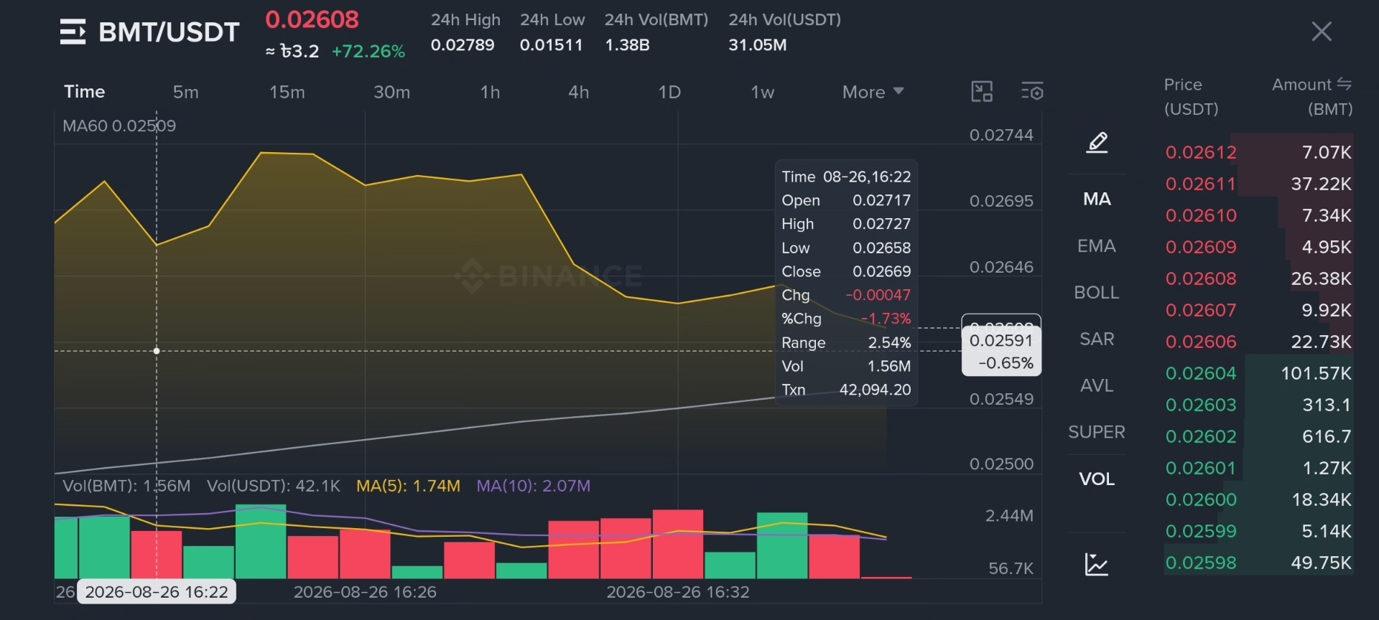Image resolution: width=1379 pixels, height=620 pixels.
Task: Toggle the SUPER indicator
Action: 1097,432
